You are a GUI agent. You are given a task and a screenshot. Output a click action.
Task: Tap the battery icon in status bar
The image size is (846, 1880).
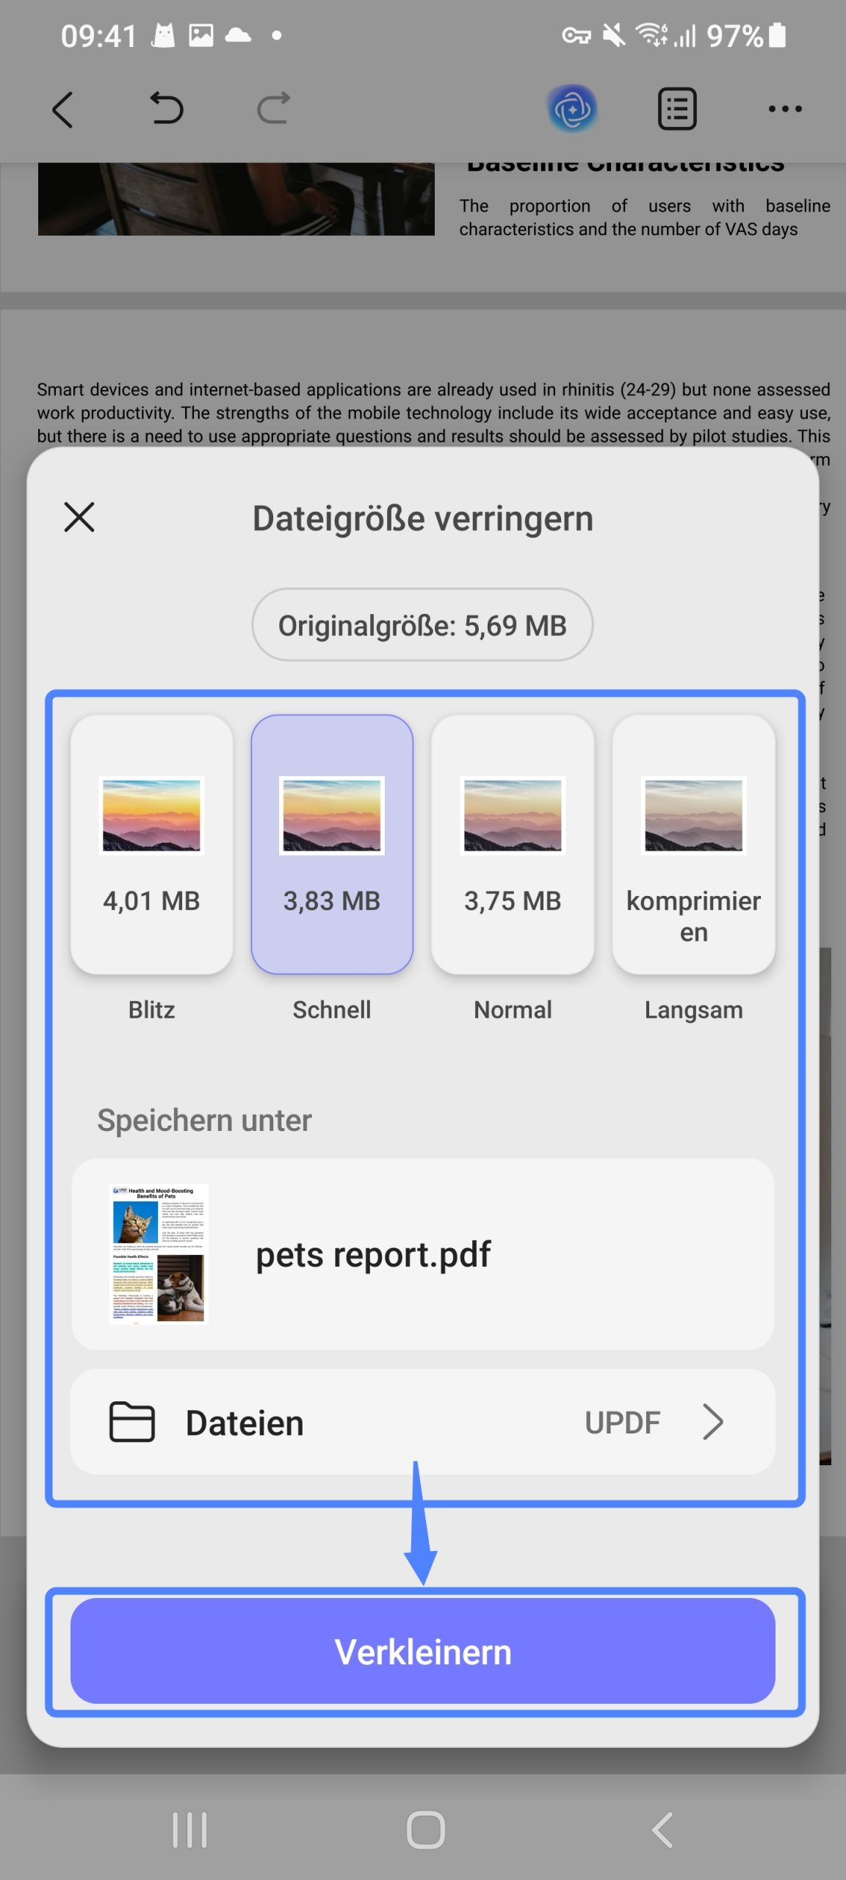tap(778, 35)
